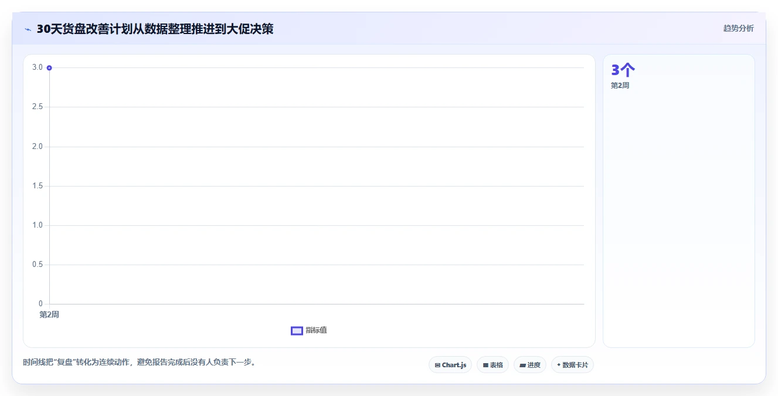
Task: Click the footnote text about 时间线
Action: (x=140, y=362)
